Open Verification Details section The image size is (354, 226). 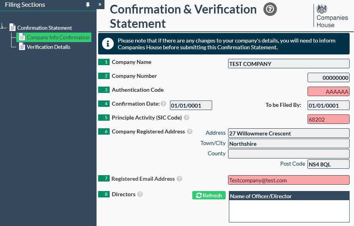click(x=48, y=47)
